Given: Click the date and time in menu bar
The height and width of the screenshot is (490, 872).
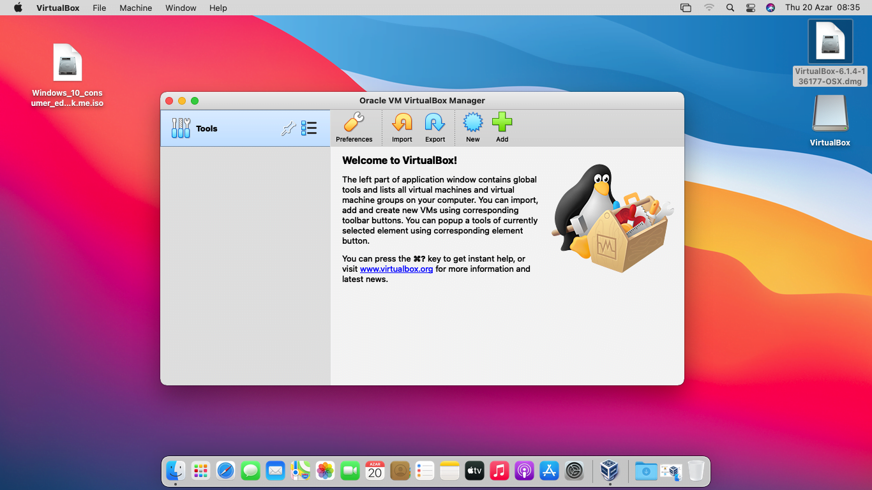Looking at the screenshot, I should [x=823, y=8].
